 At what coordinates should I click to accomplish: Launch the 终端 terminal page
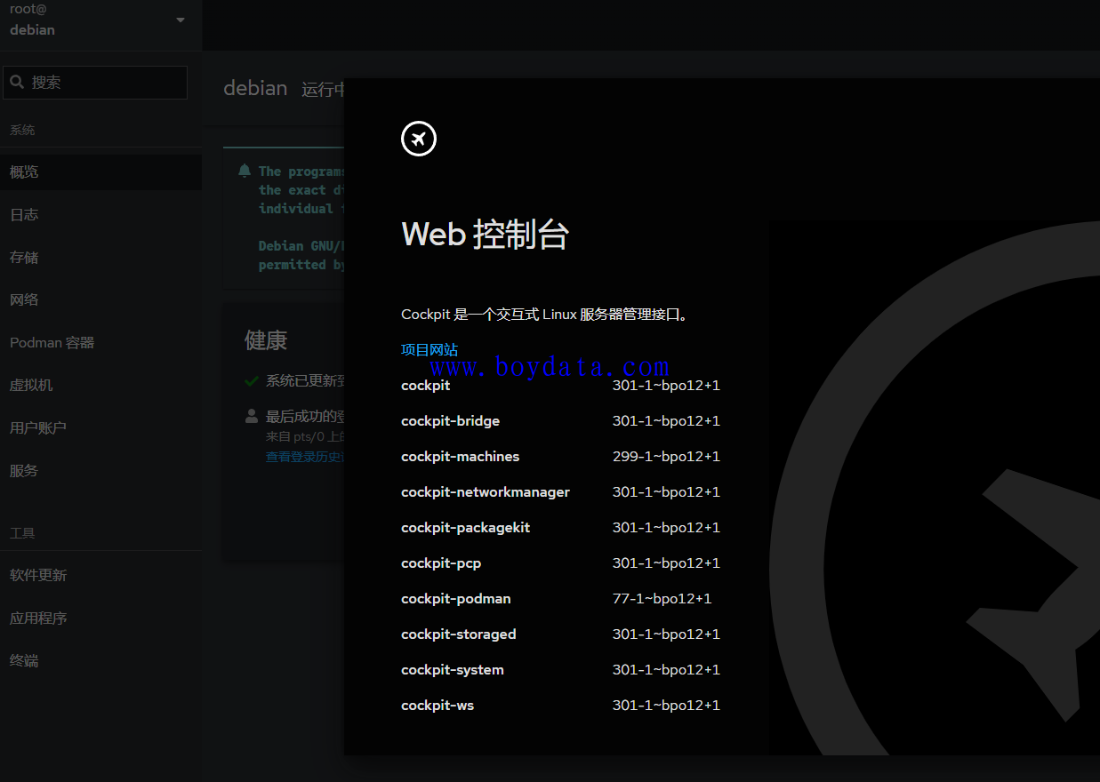click(x=100, y=661)
